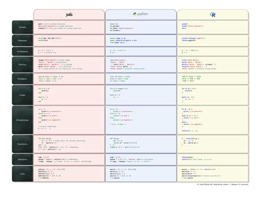
Task: Click the julia logo in the header
Action: tap(69, 15)
